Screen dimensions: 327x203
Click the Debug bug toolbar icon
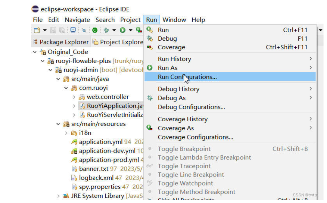pyautogui.click(x=106, y=30)
